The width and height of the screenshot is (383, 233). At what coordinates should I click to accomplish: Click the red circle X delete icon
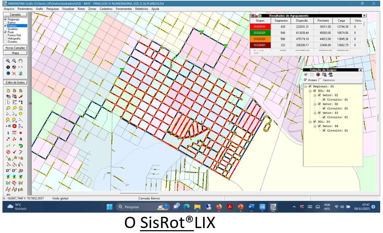pyautogui.click(x=14, y=126)
